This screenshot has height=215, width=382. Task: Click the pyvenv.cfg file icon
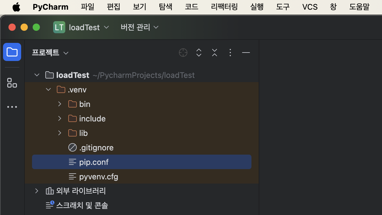pos(73,176)
